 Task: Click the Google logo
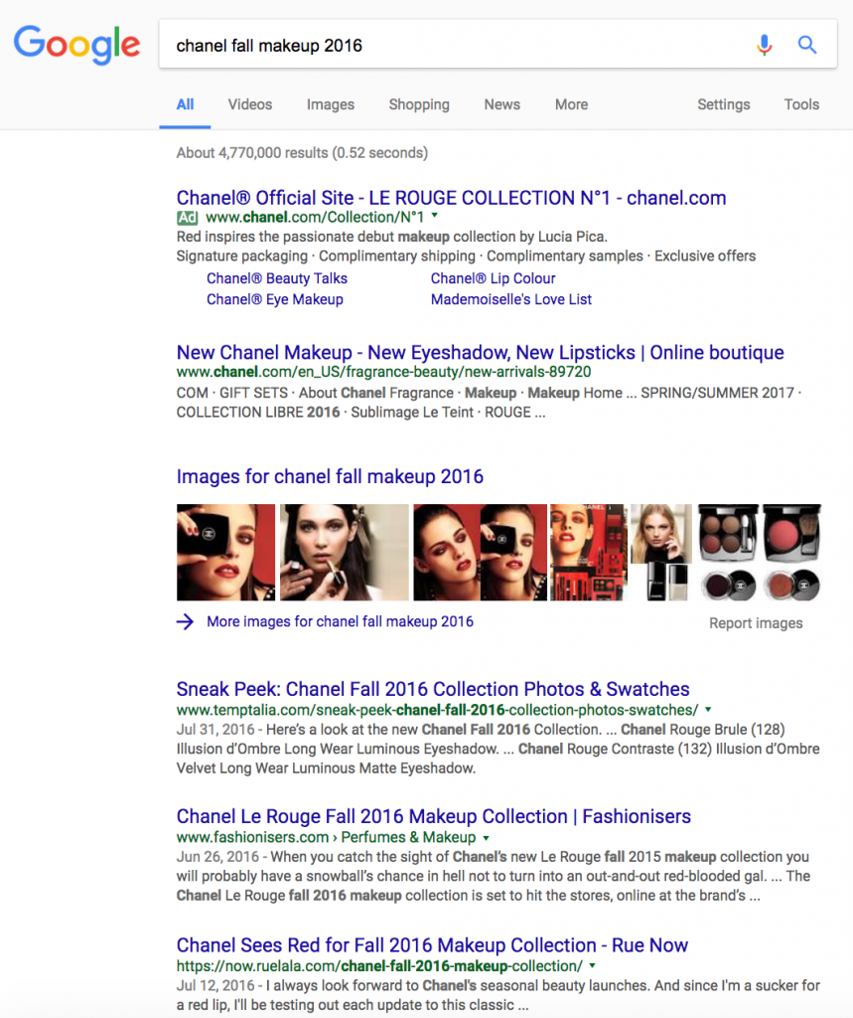tap(76, 45)
